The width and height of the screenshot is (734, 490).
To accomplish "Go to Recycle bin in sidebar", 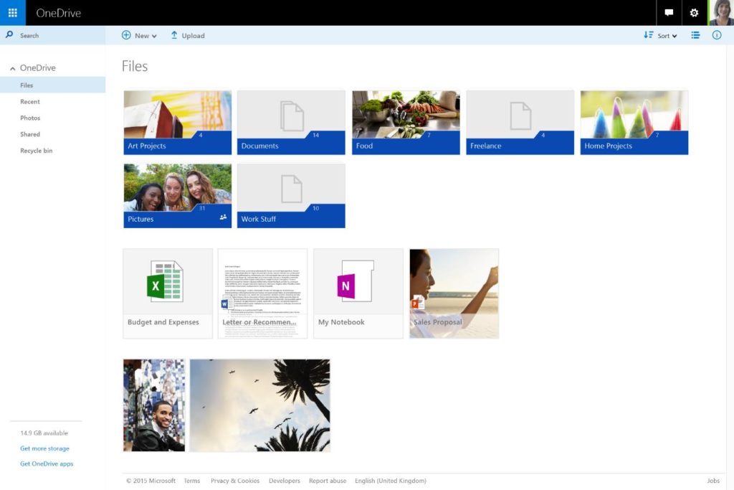I will pyautogui.click(x=36, y=151).
